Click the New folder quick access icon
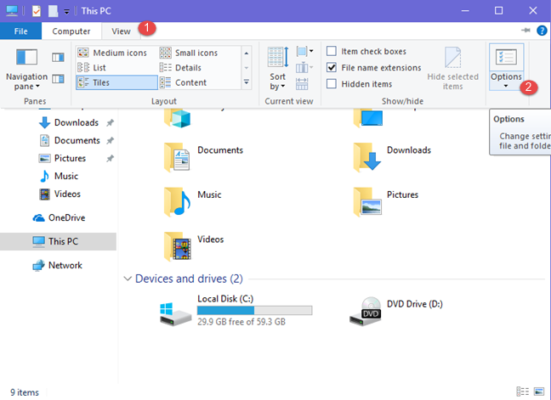 [53, 11]
